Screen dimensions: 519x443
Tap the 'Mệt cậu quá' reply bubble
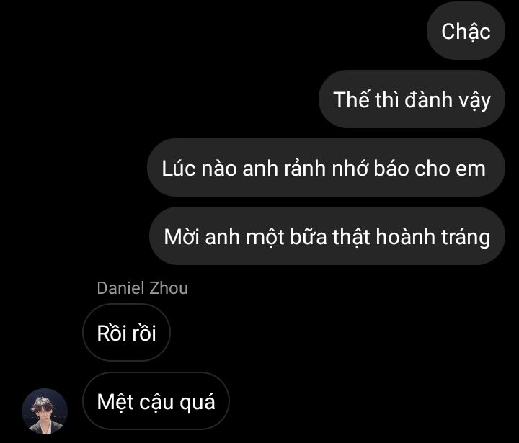[x=156, y=401]
